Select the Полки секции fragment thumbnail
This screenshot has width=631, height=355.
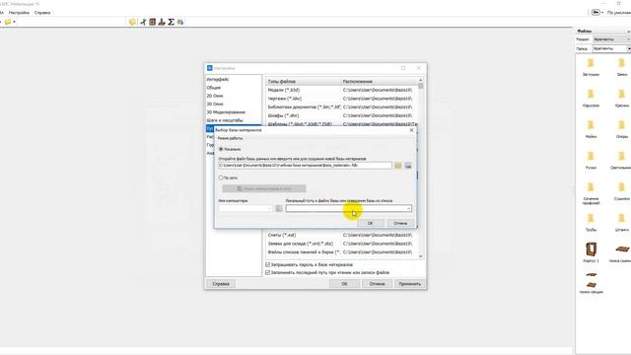click(591, 283)
